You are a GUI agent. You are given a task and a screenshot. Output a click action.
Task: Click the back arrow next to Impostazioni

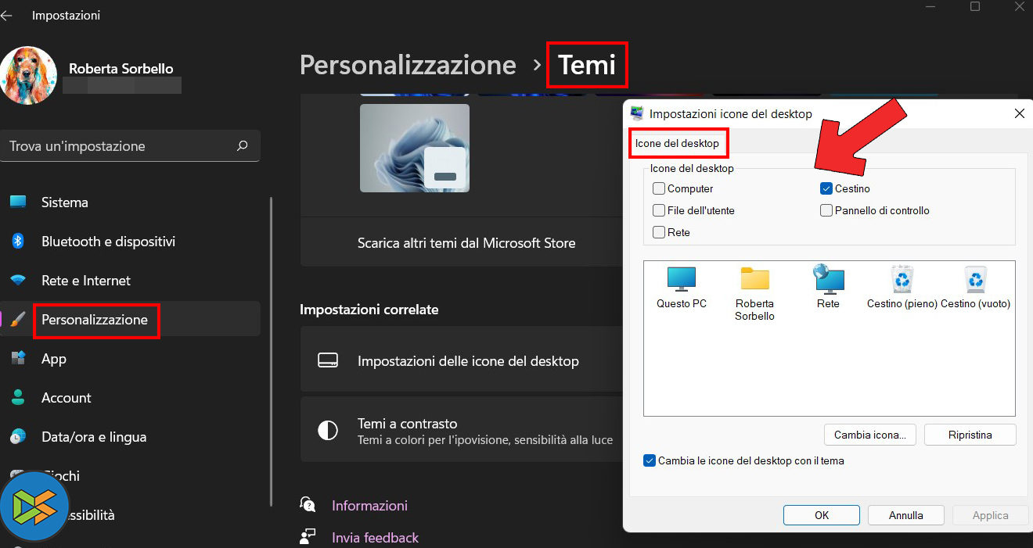tap(7, 16)
